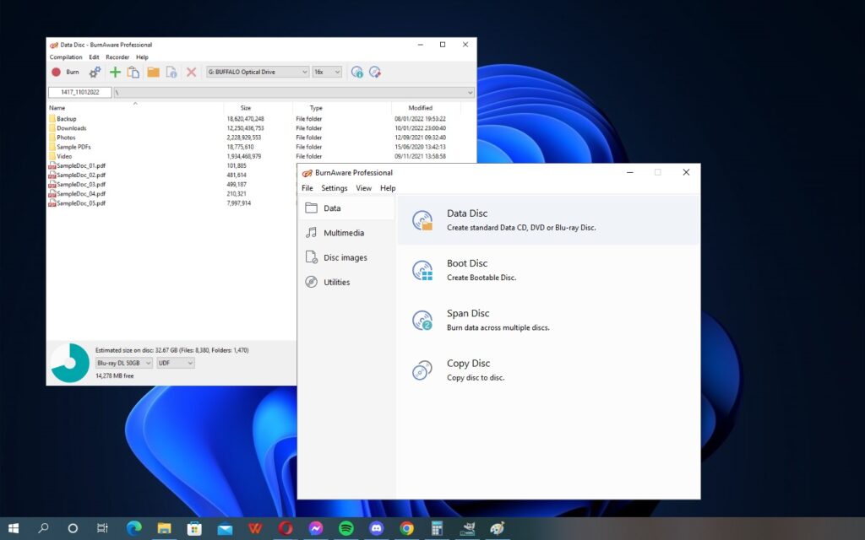This screenshot has height=540, width=865.
Task: Open Google Chrome from the taskbar
Action: [x=406, y=528]
